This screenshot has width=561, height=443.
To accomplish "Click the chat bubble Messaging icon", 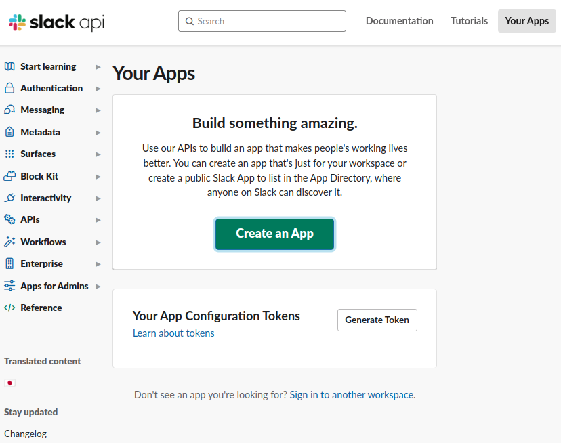I will (x=9, y=110).
